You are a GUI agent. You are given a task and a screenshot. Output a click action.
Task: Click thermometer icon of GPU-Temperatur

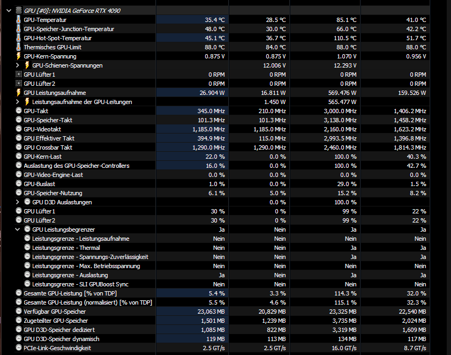18,20
